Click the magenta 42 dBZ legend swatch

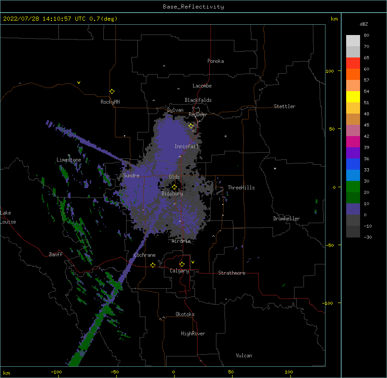point(353,141)
